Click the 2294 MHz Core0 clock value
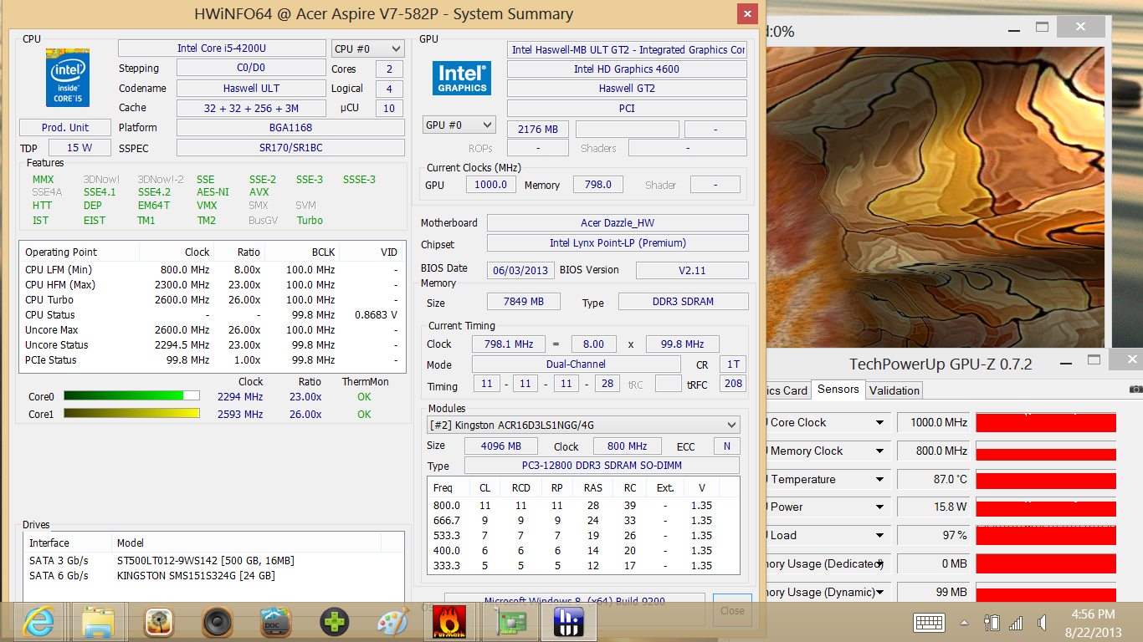Screen dimensions: 1143x642 (x=240, y=397)
